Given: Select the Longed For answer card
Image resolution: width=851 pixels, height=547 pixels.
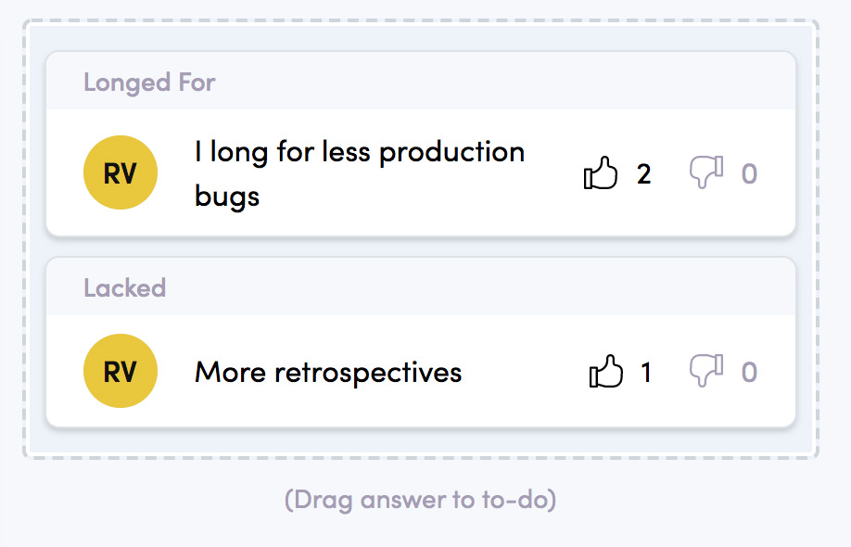Looking at the screenshot, I should (x=421, y=144).
